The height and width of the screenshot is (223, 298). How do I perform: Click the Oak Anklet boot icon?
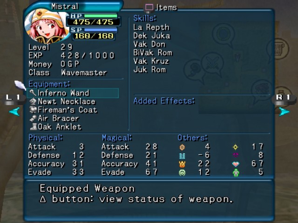pyautogui.click(x=34, y=127)
